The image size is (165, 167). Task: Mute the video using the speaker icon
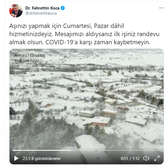[x=146, y=158]
